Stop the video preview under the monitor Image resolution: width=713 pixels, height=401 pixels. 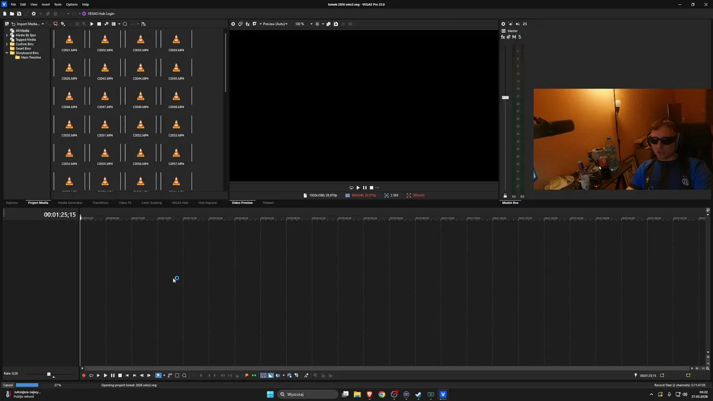[371, 188]
